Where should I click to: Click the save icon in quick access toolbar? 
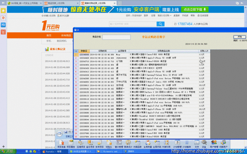coord(66,132)
